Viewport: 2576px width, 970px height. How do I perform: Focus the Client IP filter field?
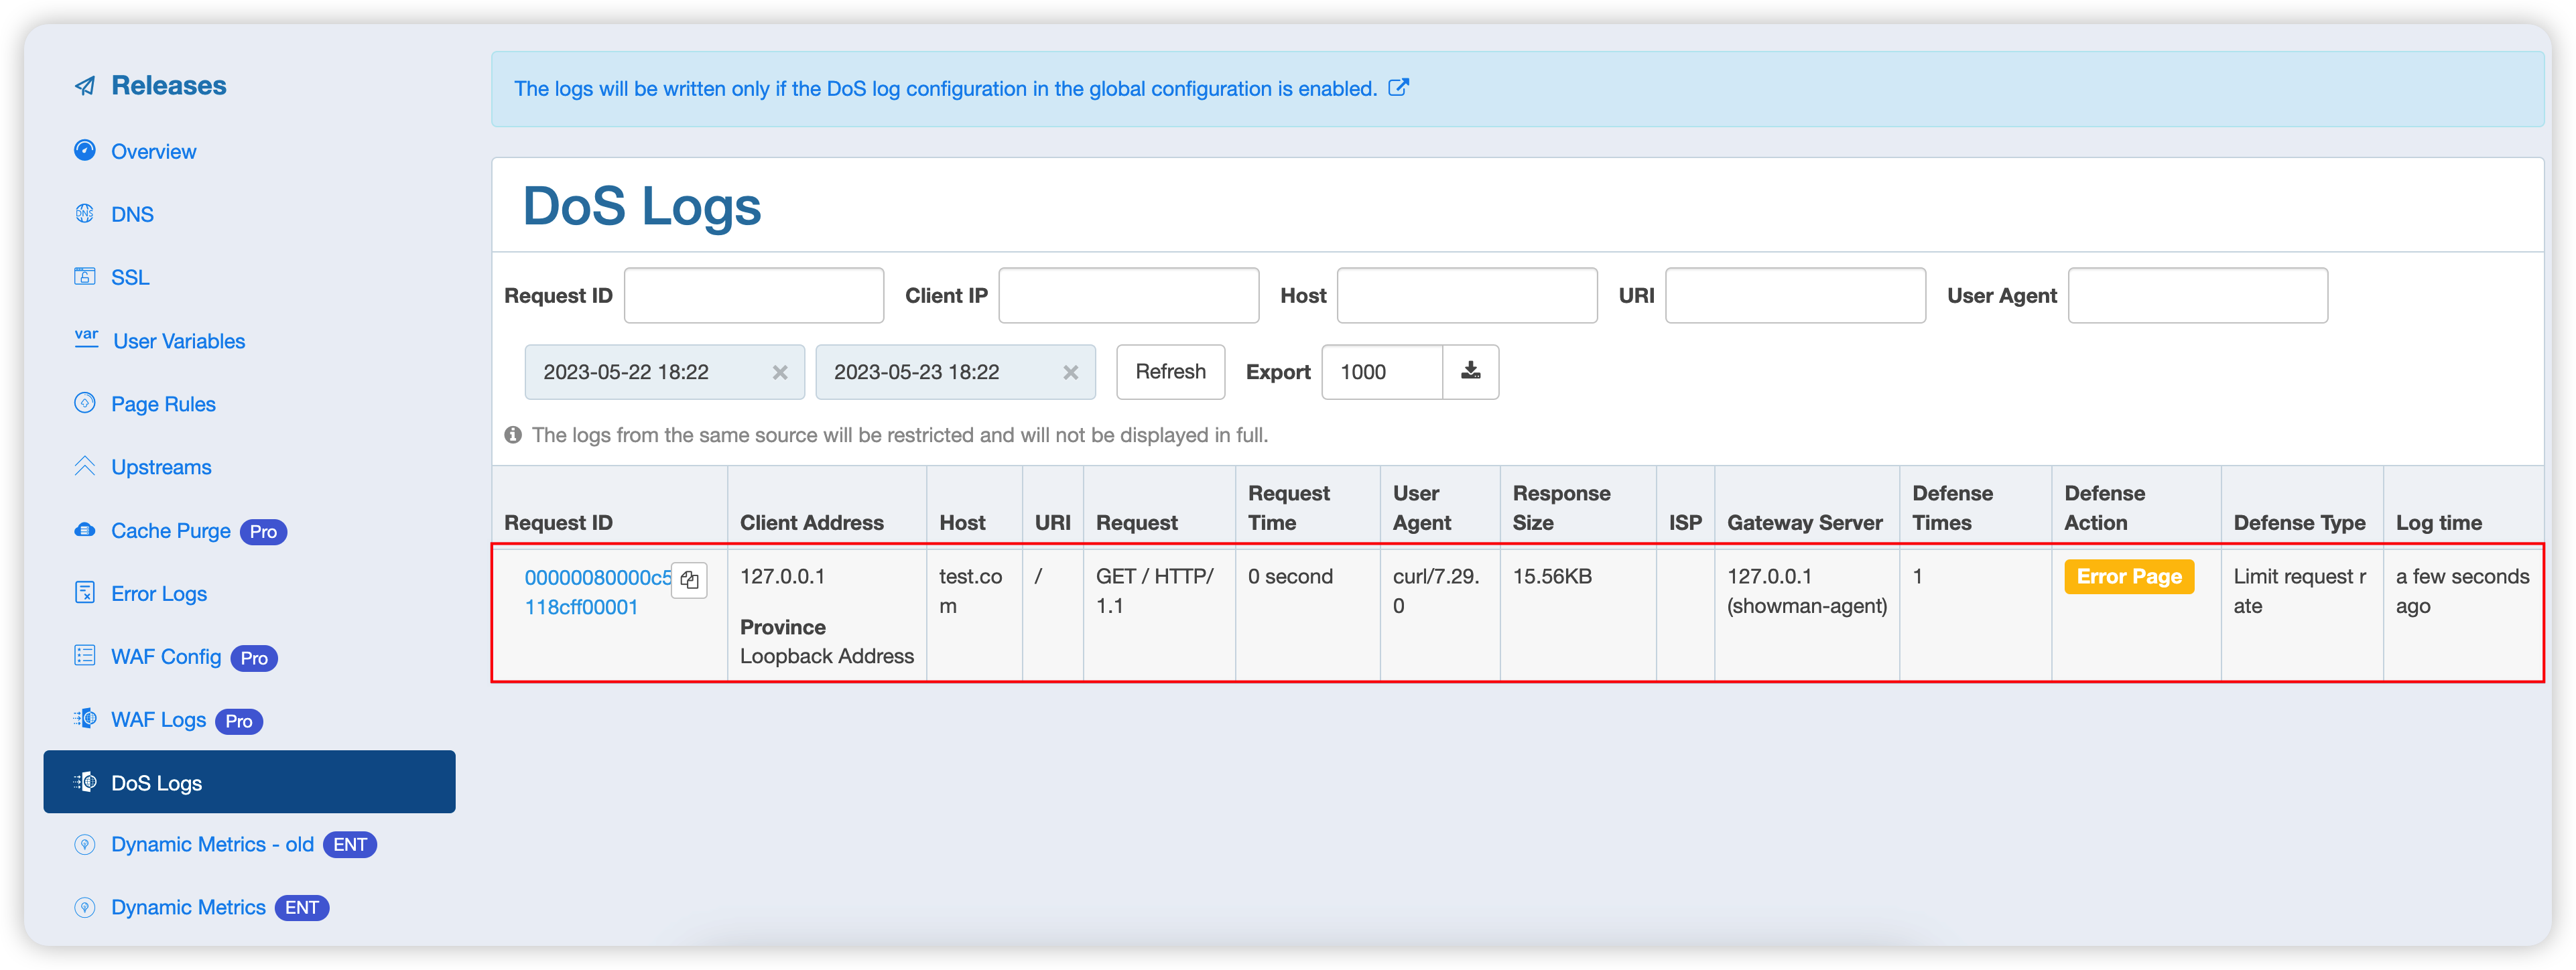point(1128,295)
